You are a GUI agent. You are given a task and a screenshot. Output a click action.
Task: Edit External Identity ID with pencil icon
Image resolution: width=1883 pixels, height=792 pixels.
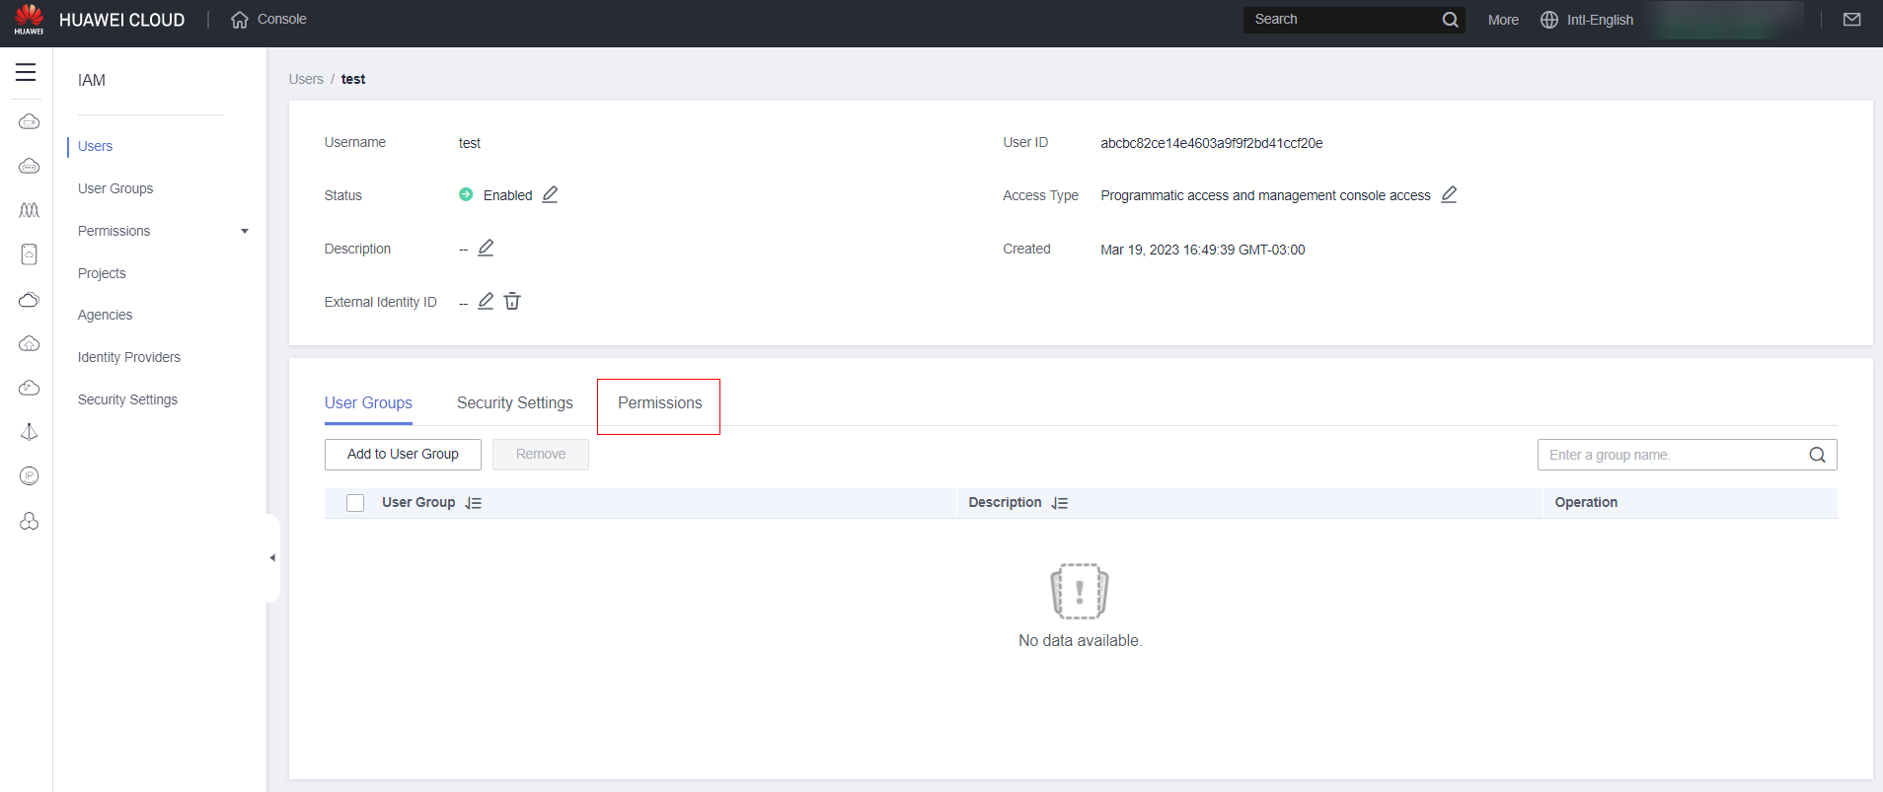click(x=486, y=302)
